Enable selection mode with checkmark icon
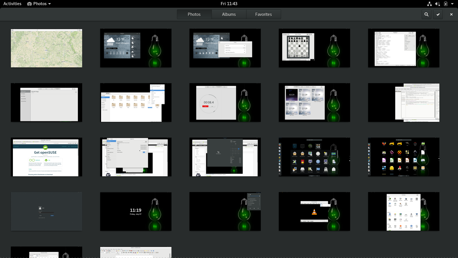 pos(438,14)
